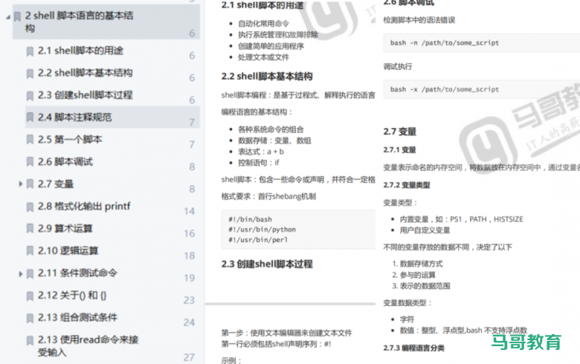
Task: Click page number 24 for 组合测试条件
Action: tap(189, 322)
